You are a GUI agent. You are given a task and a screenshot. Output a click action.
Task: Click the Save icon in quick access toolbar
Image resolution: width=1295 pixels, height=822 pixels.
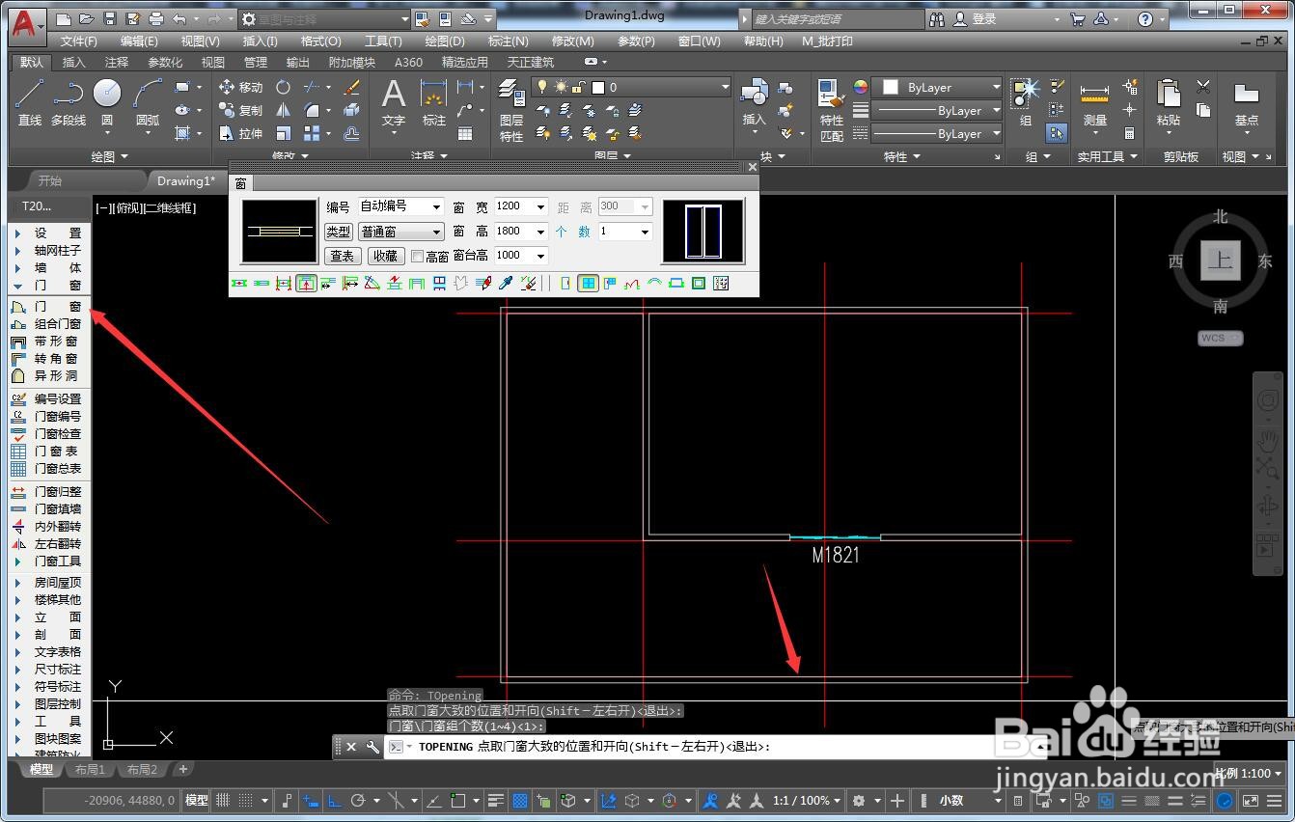pos(109,19)
